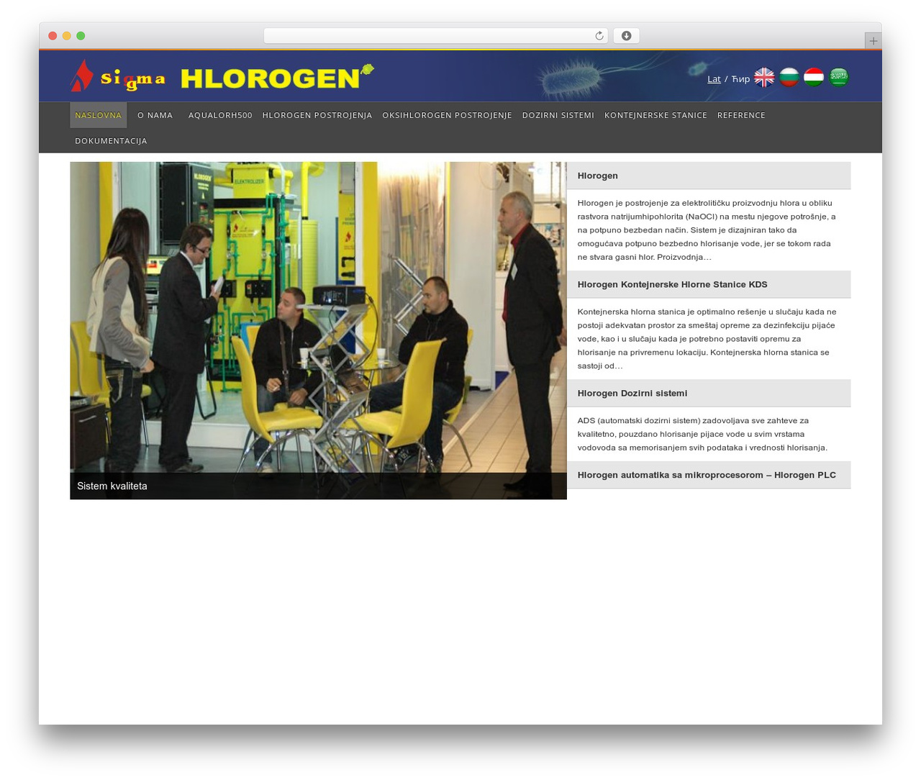Click the paragraph starting 'ADS (automatski dozirni sistem)'
The height and width of the screenshot is (780, 921).
(703, 434)
